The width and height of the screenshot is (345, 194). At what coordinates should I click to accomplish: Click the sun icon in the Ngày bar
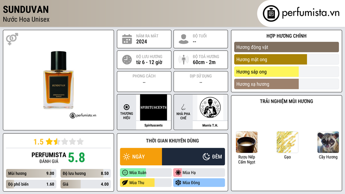(126, 157)
